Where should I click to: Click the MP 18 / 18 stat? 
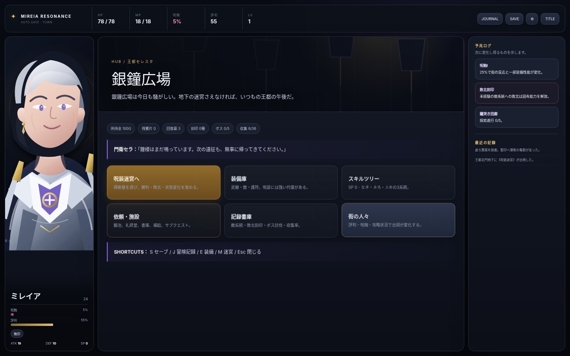click(143, 19)
